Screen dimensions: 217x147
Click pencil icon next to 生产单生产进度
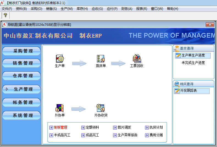click(x=178, y=56)
